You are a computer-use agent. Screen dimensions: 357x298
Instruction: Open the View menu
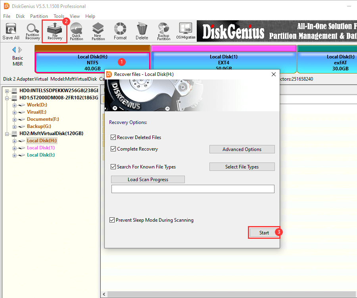pyautogui.click(x=75, y=16)
